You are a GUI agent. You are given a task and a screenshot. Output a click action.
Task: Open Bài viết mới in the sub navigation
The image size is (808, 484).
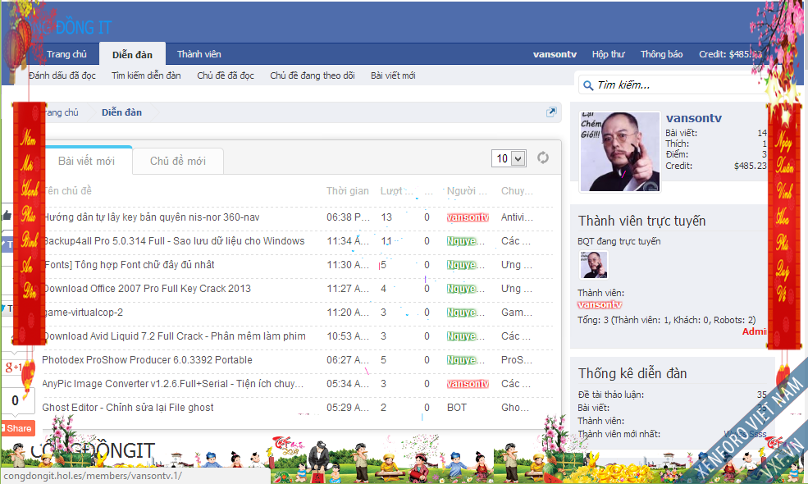pos(393,75)
